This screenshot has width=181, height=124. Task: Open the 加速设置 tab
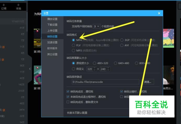(52, 42)
